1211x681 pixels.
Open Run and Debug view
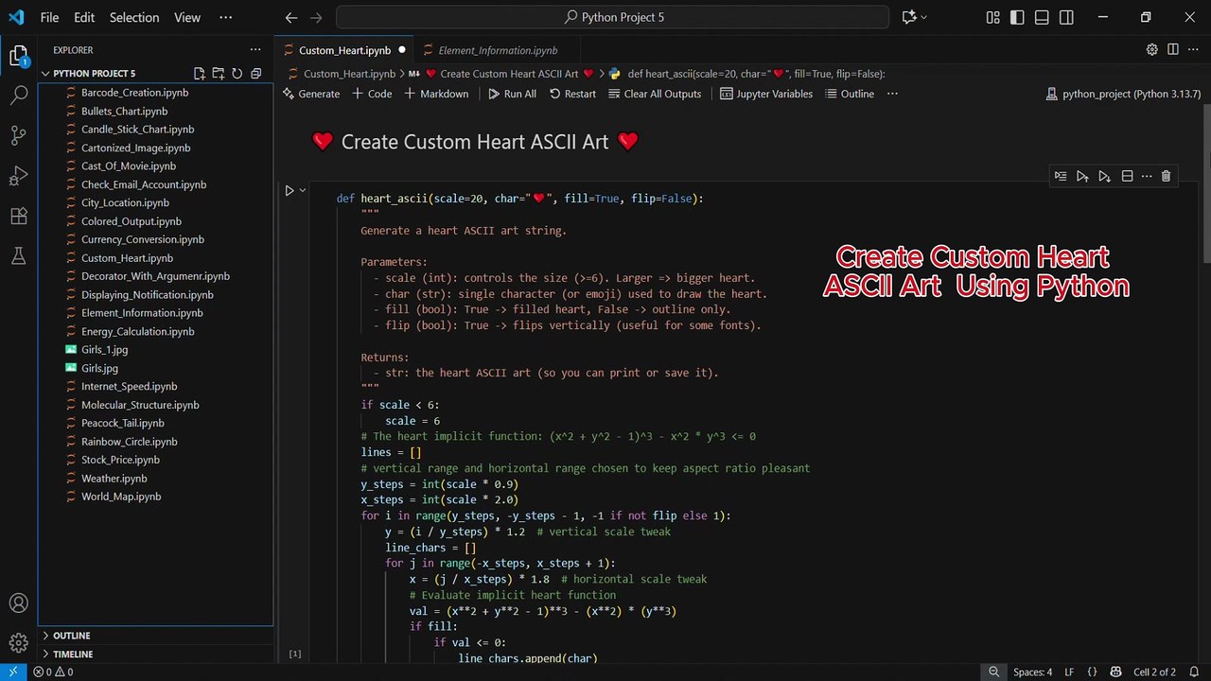[18, 176]
